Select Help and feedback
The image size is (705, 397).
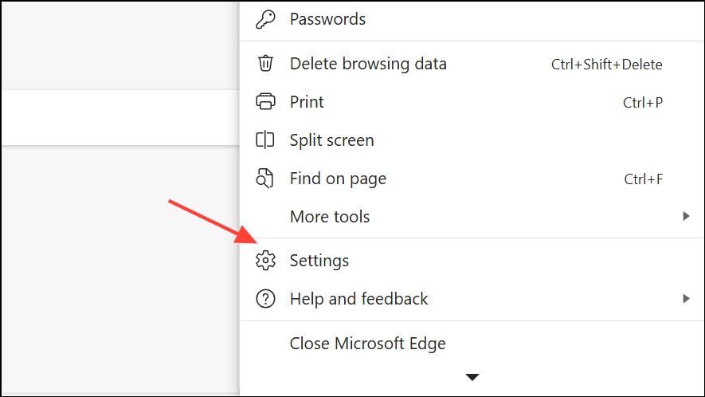[358, 299]
